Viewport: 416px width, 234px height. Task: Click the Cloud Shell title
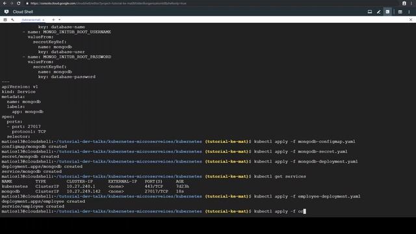23,12
